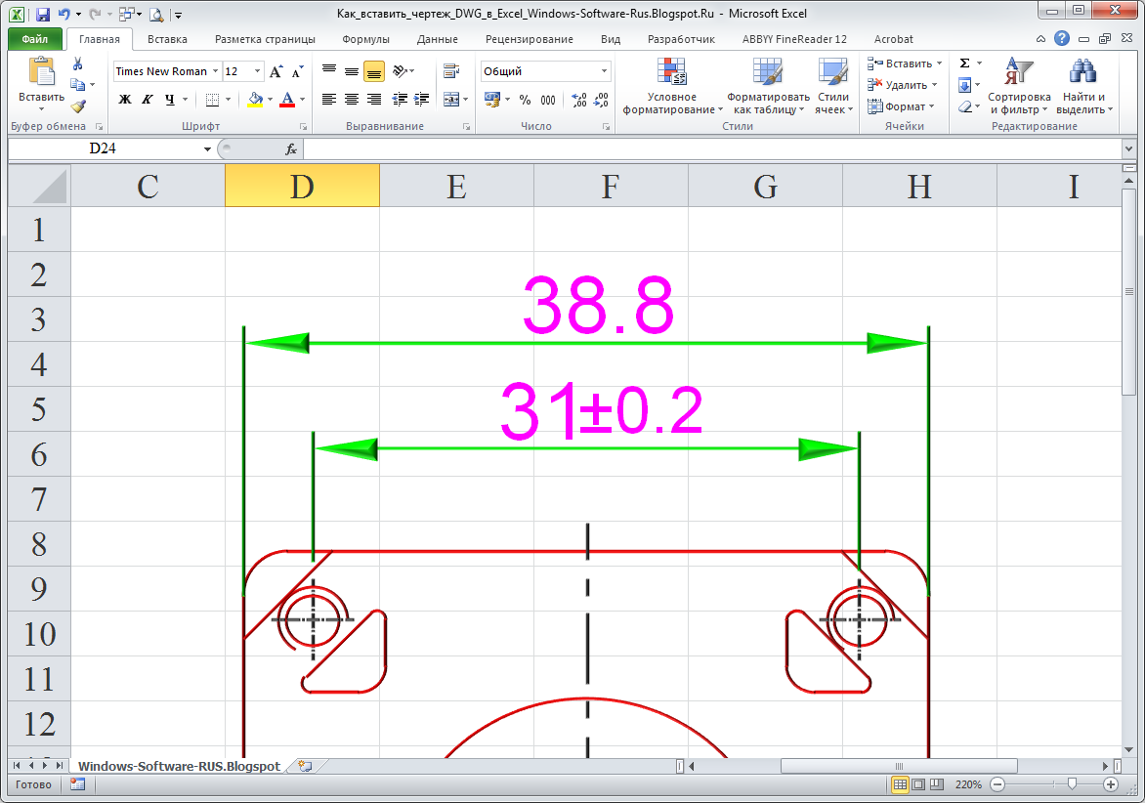This screenshot has height=803, width=1145.
Task: Toggle wrap text
Action: click(x=451, y=70)
